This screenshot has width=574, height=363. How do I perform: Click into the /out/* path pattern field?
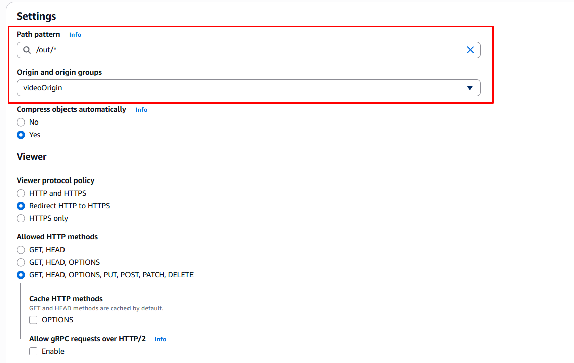pyautogui.click(x=242, y=50)
